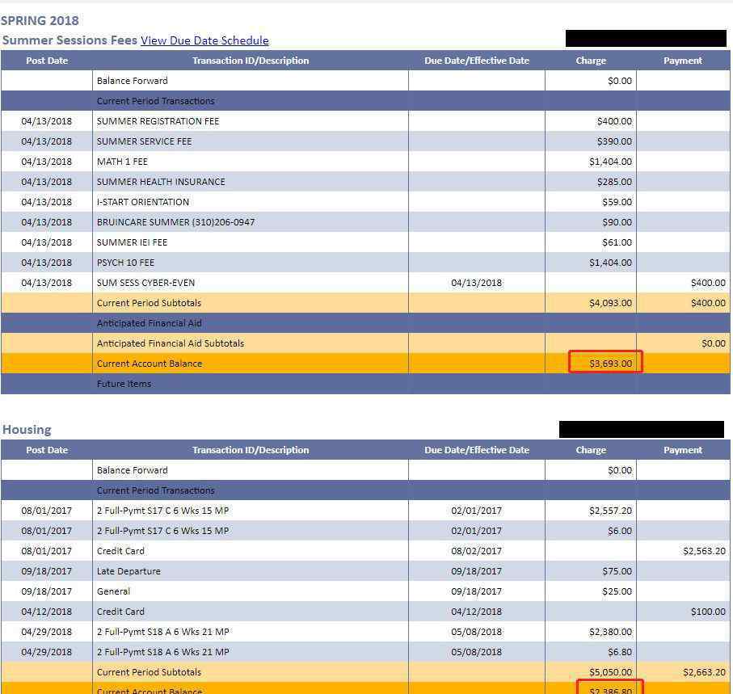Click the SUMMER REGISTRATION FEE description
Screen dimensions: 733x694
click(158, 121)
